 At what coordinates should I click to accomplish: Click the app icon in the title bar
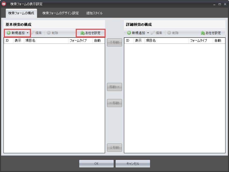4,4
